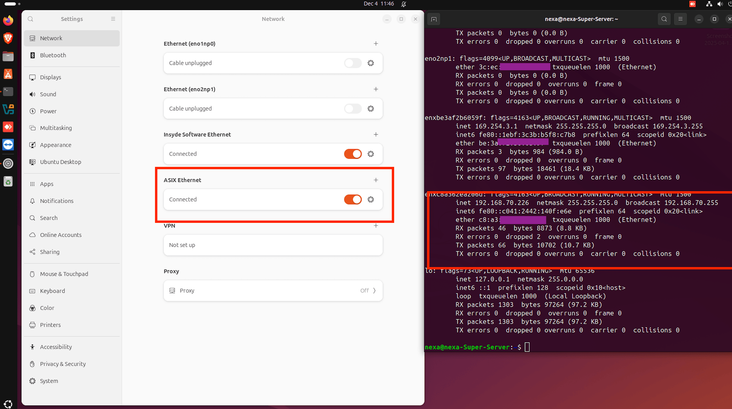Disable Insyde Software Ethernet switch
732x409 pixels.
pos(353,154)
